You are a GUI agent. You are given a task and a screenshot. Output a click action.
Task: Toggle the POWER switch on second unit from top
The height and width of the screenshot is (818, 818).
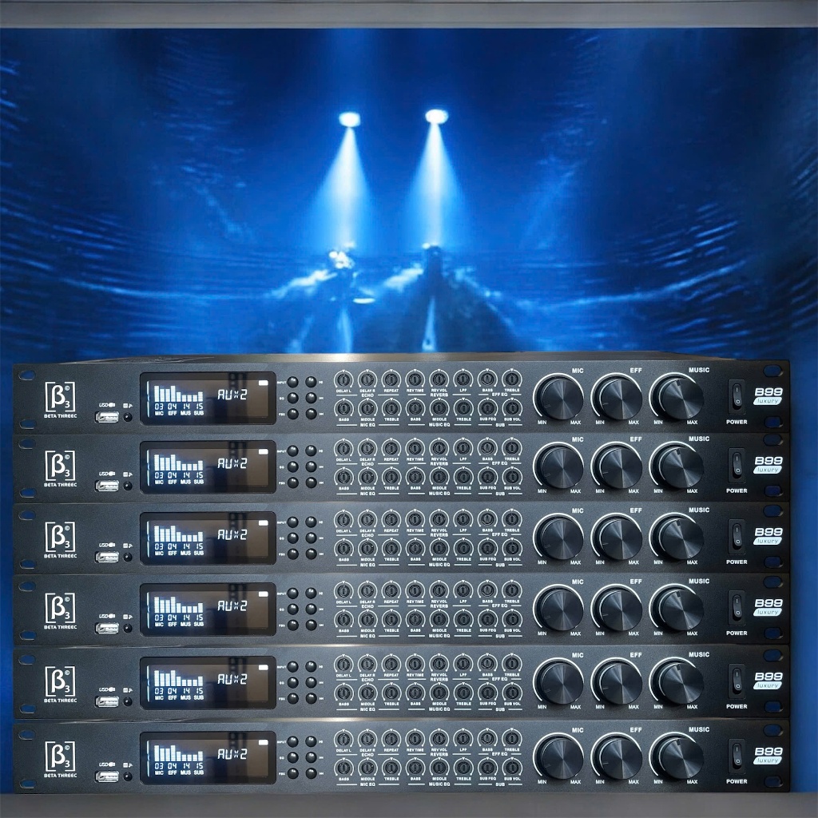[737, 465]
